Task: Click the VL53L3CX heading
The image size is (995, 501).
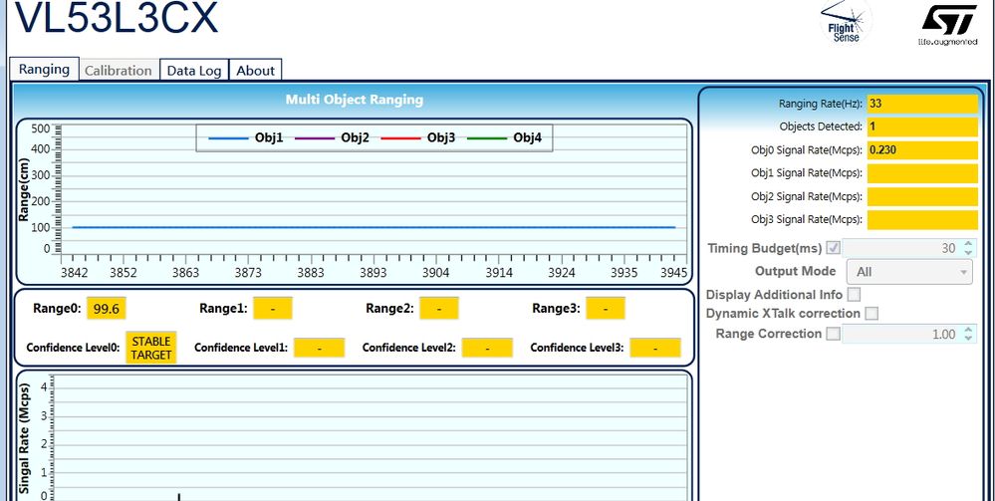Action: coord(117,18)
